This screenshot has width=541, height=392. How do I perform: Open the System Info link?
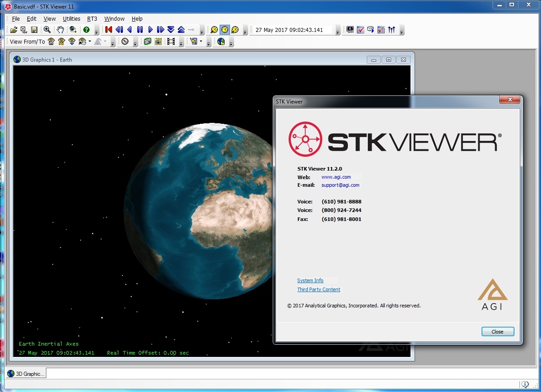coord(310,280)
